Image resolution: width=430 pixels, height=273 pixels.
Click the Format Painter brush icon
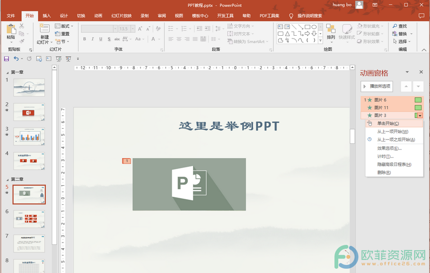(21, 41)
